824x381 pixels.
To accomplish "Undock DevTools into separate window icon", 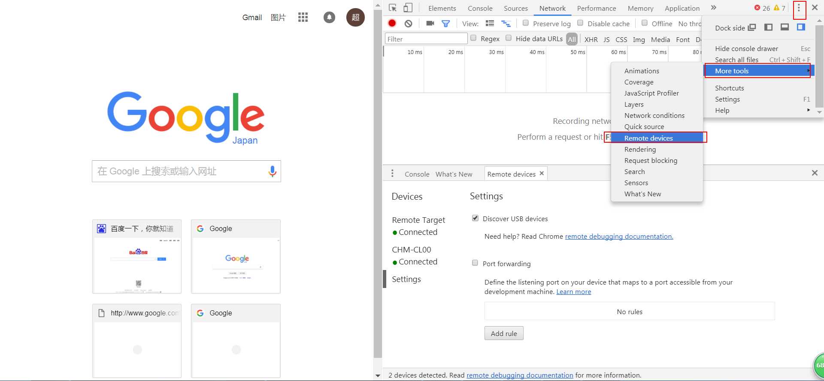I will pyautogui.click(x=751, y=27).
